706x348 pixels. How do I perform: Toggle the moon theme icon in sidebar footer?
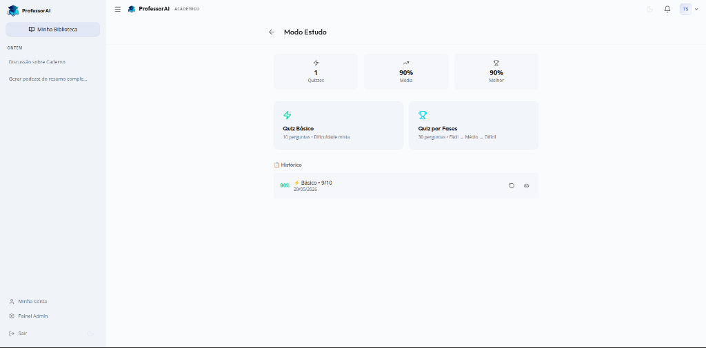(90, 333)
